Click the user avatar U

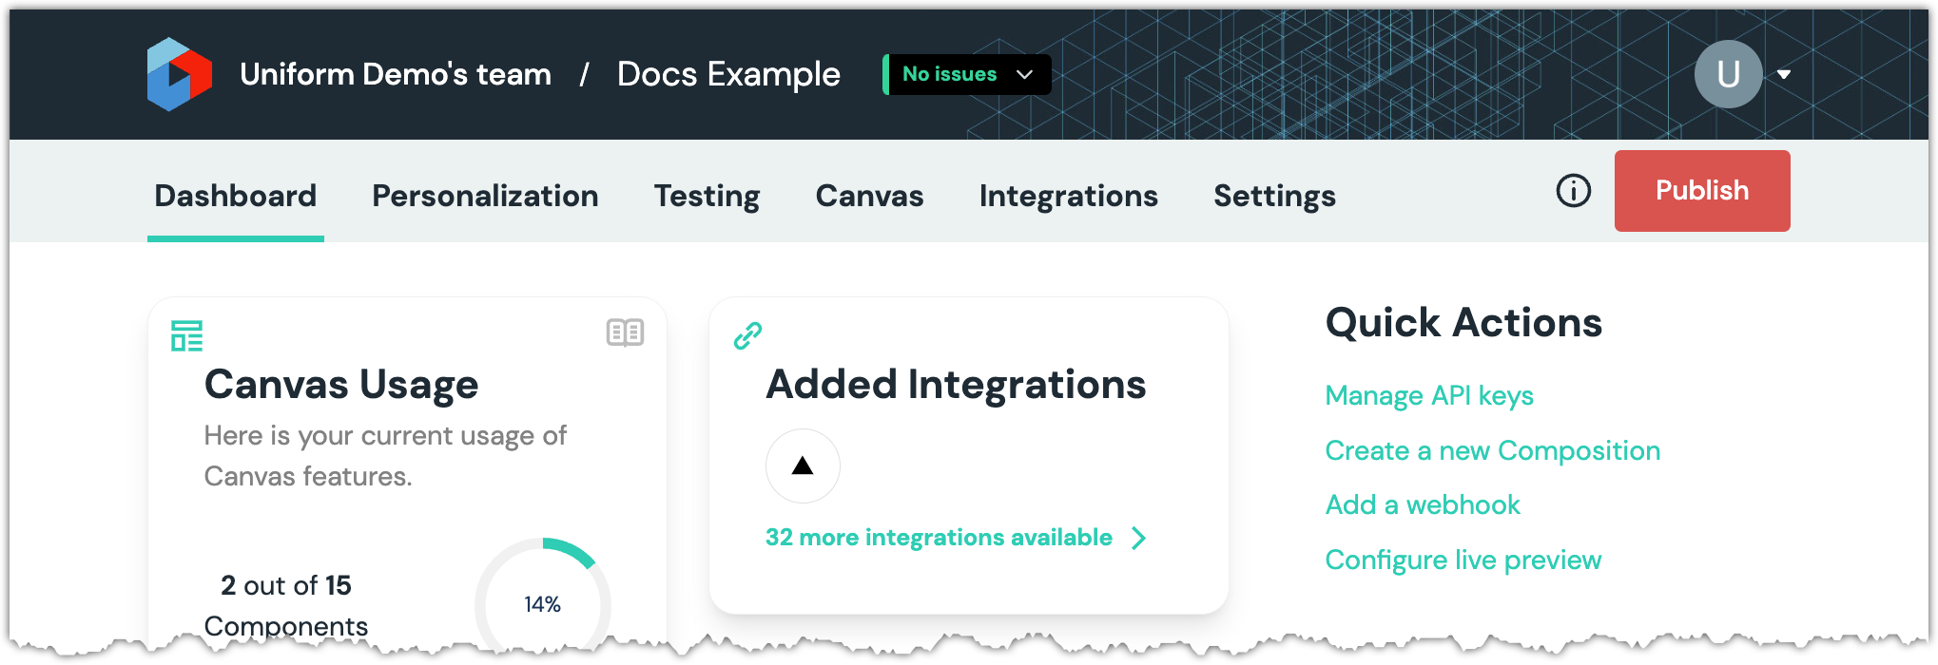(x=1728, y=74)
